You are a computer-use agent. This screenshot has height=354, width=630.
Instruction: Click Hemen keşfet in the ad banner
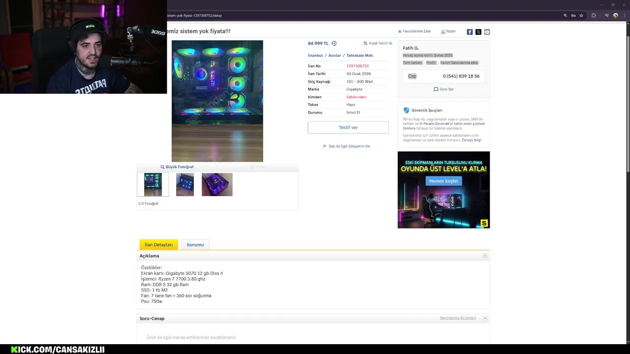click(443, 181)
